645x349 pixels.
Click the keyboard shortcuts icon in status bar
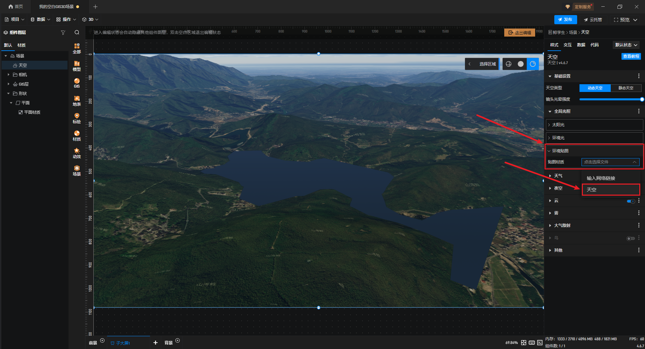pyautogui.click(x=532, y=343)
